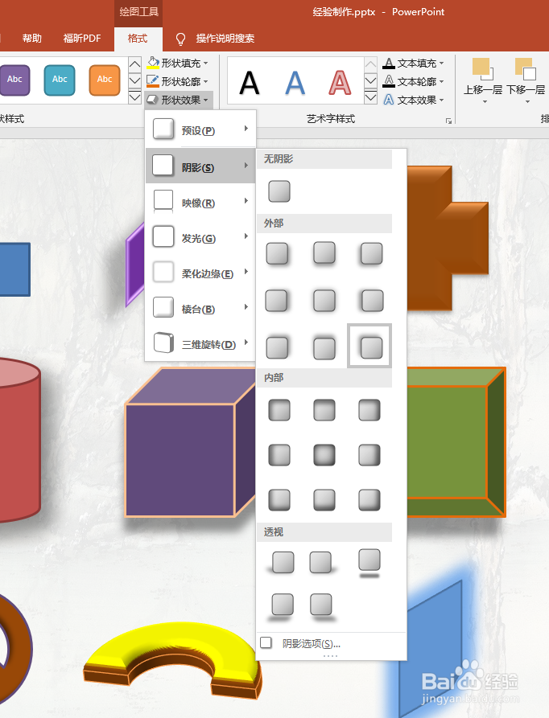
Task: Apply the center inner shadow preset in 内部
Action: [324, 455]
